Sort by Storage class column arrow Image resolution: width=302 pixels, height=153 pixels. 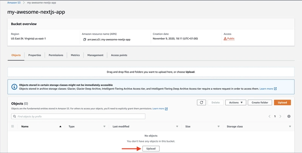pos(290,126)
